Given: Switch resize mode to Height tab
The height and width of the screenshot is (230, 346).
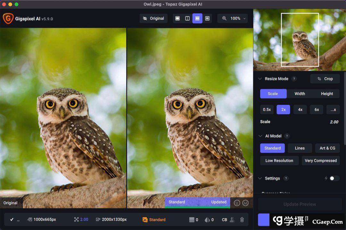Looking at the screenshot, I should tap(327, 94).
